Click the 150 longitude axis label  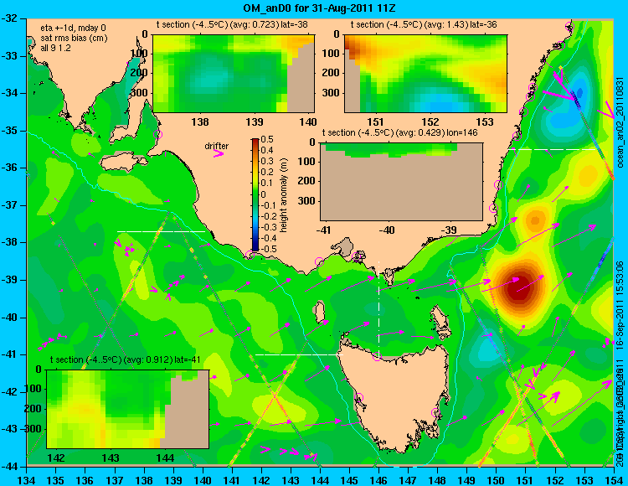(496, 480)
